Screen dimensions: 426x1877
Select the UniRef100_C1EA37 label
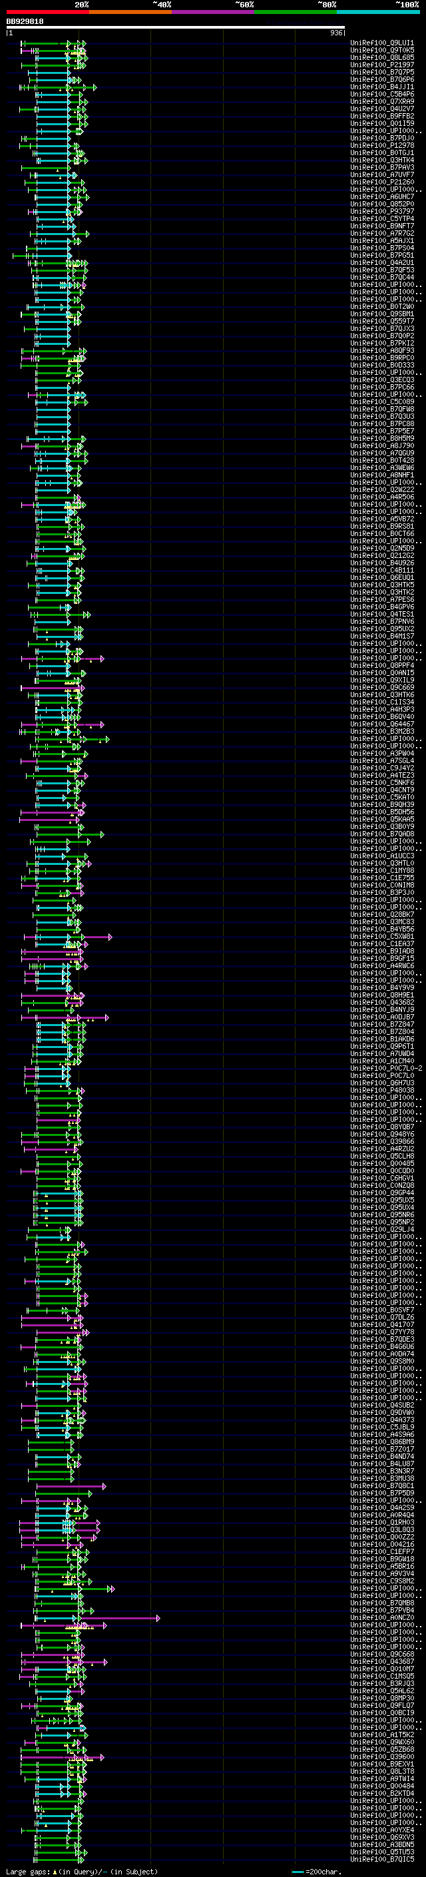(x=382, y=943)
